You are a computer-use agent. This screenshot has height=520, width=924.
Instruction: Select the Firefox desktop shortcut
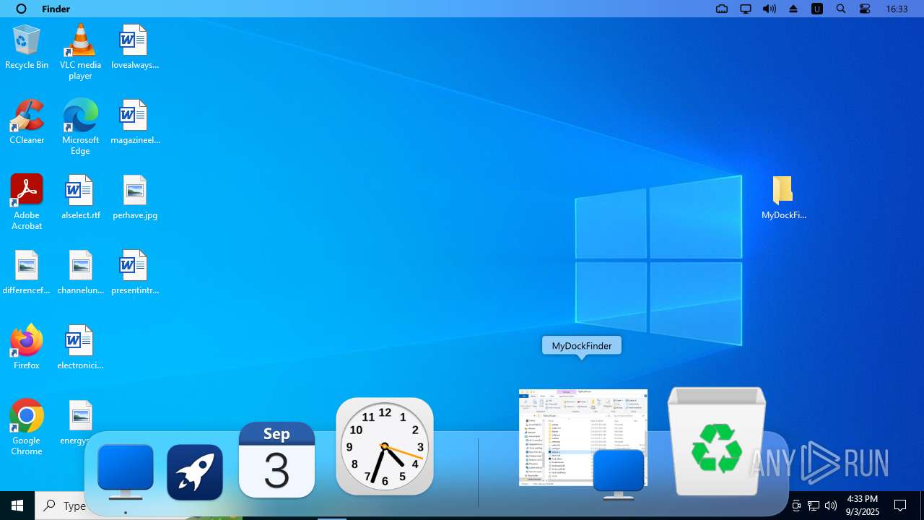click(x=27, y=347)
